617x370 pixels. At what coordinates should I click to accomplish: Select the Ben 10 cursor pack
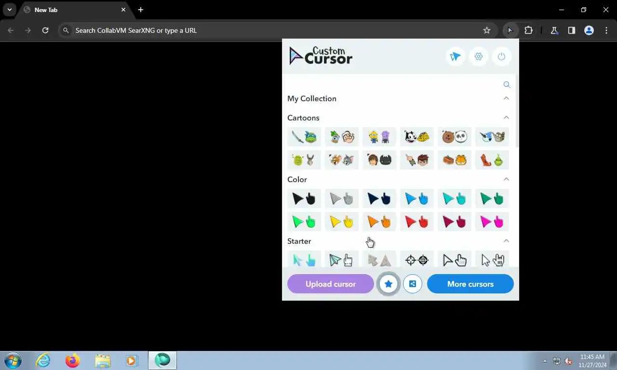tap(417, 160)
